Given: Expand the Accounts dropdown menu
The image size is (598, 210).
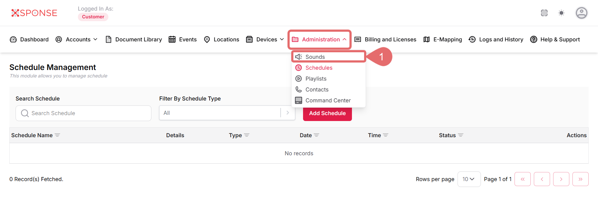Looking at the screenshot, I should pyautogui.click(x=77, y=40).
